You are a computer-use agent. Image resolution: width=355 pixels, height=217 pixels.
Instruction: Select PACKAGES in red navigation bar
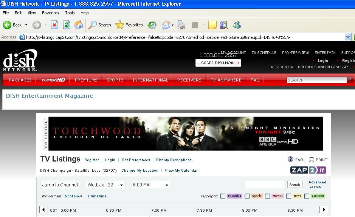click(x=20, y=80)
